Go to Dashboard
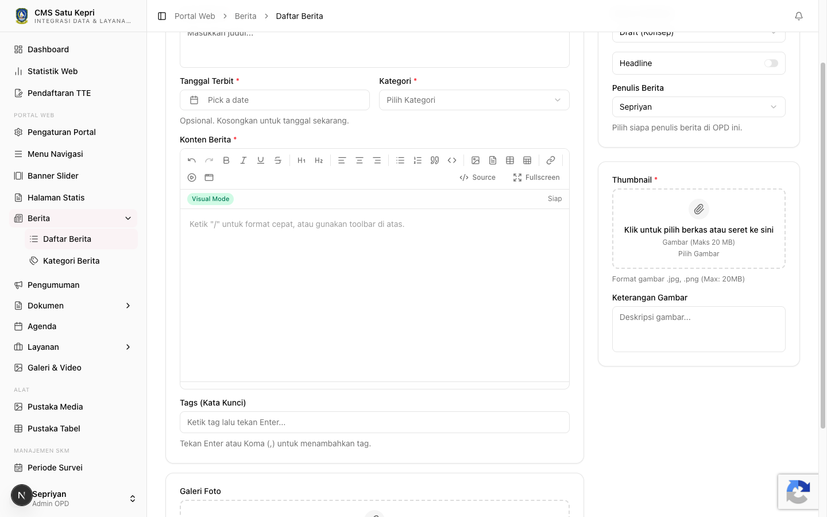827x517 pixels. click(74, 49)
